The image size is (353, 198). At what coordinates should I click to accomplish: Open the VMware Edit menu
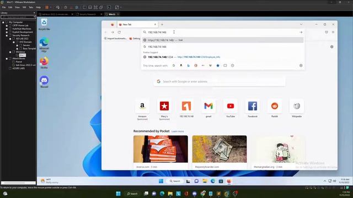click(x=10, y=7)
